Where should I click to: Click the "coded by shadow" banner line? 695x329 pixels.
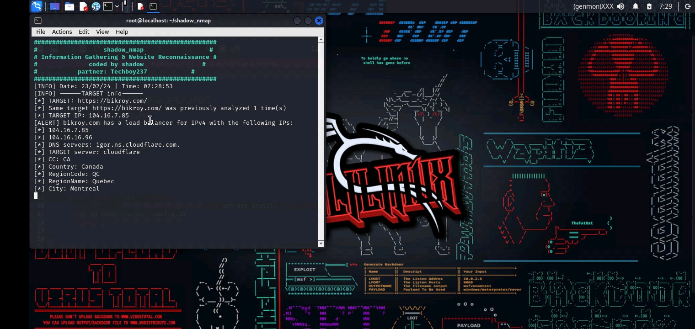tap(116, 64)
